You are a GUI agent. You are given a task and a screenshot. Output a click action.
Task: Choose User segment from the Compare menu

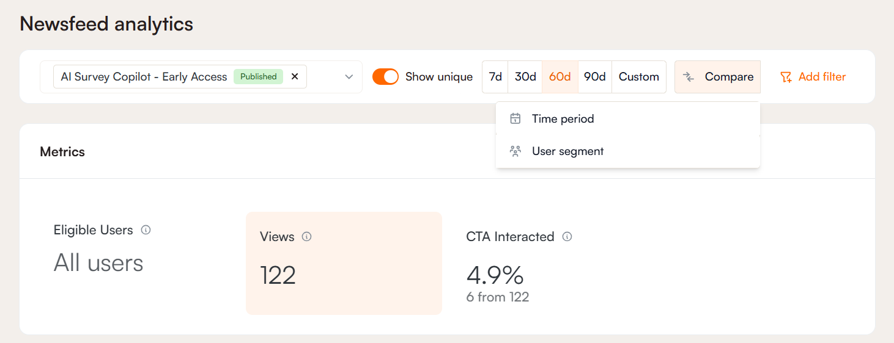pos(567,151)
